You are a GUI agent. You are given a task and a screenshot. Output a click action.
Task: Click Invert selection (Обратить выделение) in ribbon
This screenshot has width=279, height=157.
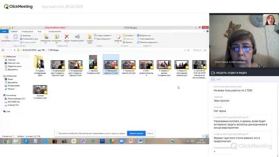point(147,42)
